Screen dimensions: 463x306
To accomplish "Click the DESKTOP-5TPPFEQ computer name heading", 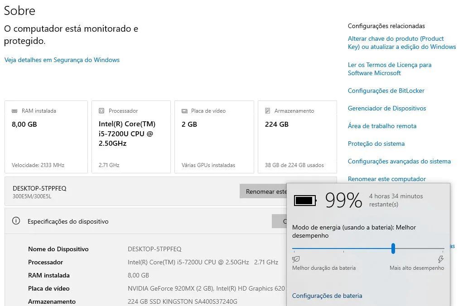I will [39, 188].
